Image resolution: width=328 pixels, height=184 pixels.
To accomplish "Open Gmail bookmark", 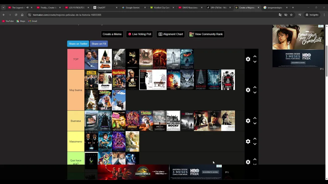I will tap(33, 21).
